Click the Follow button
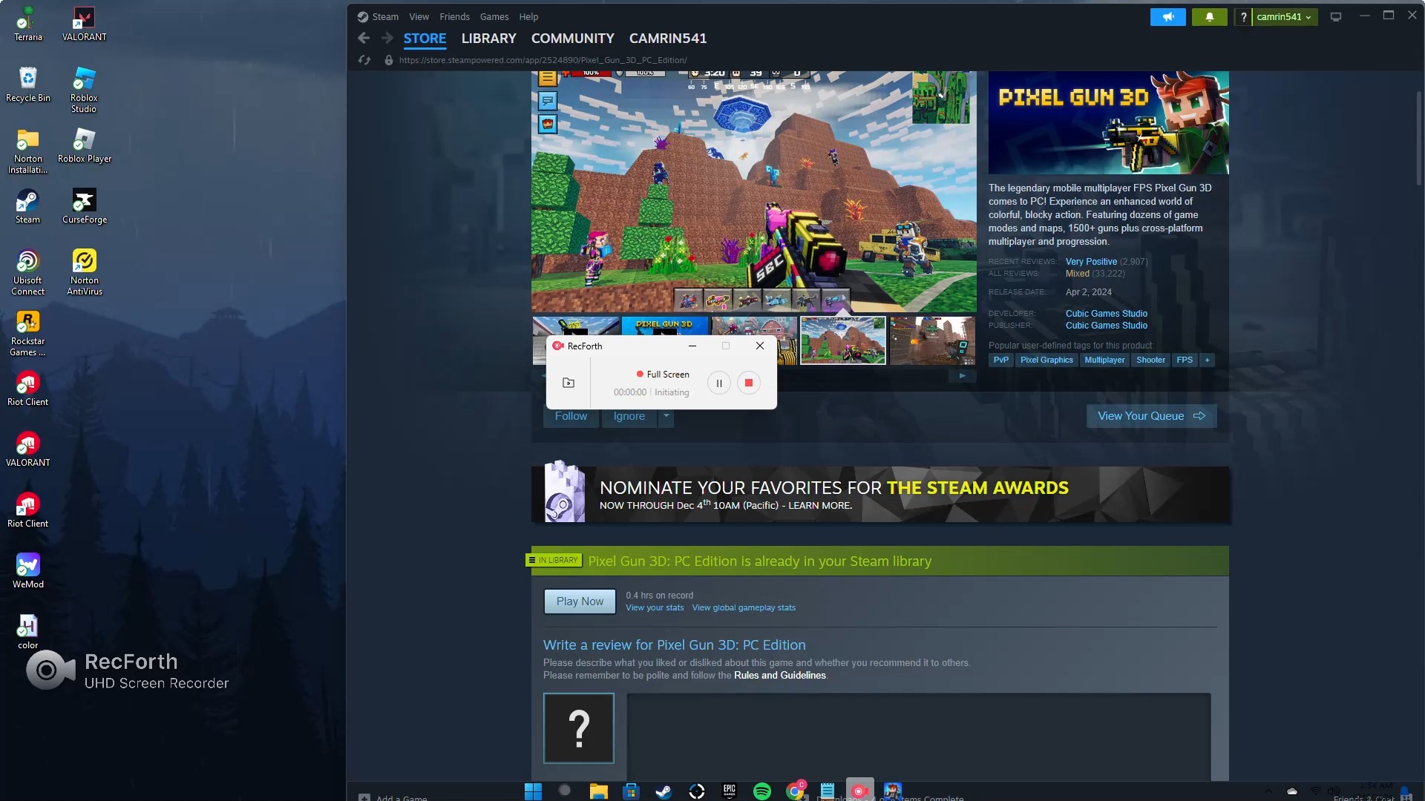 (571, 417)
